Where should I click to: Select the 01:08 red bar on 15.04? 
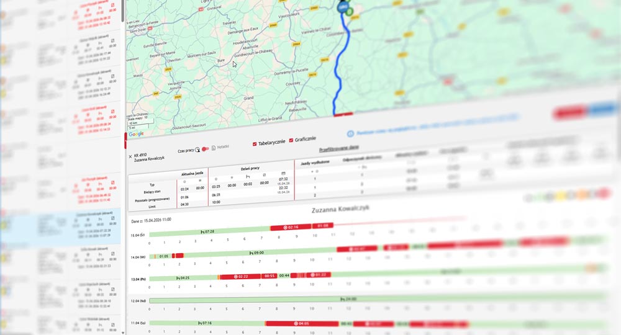pos(323,225)
